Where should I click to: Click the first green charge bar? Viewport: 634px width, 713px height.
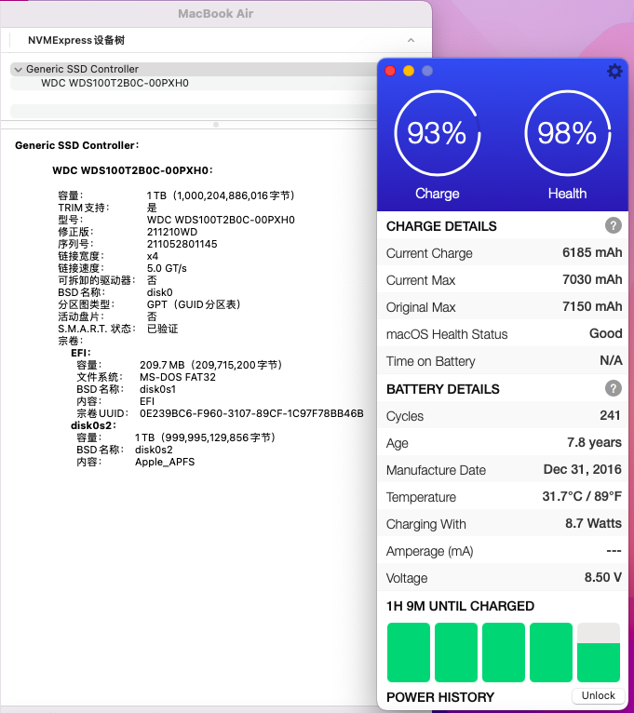click(409, 652)
